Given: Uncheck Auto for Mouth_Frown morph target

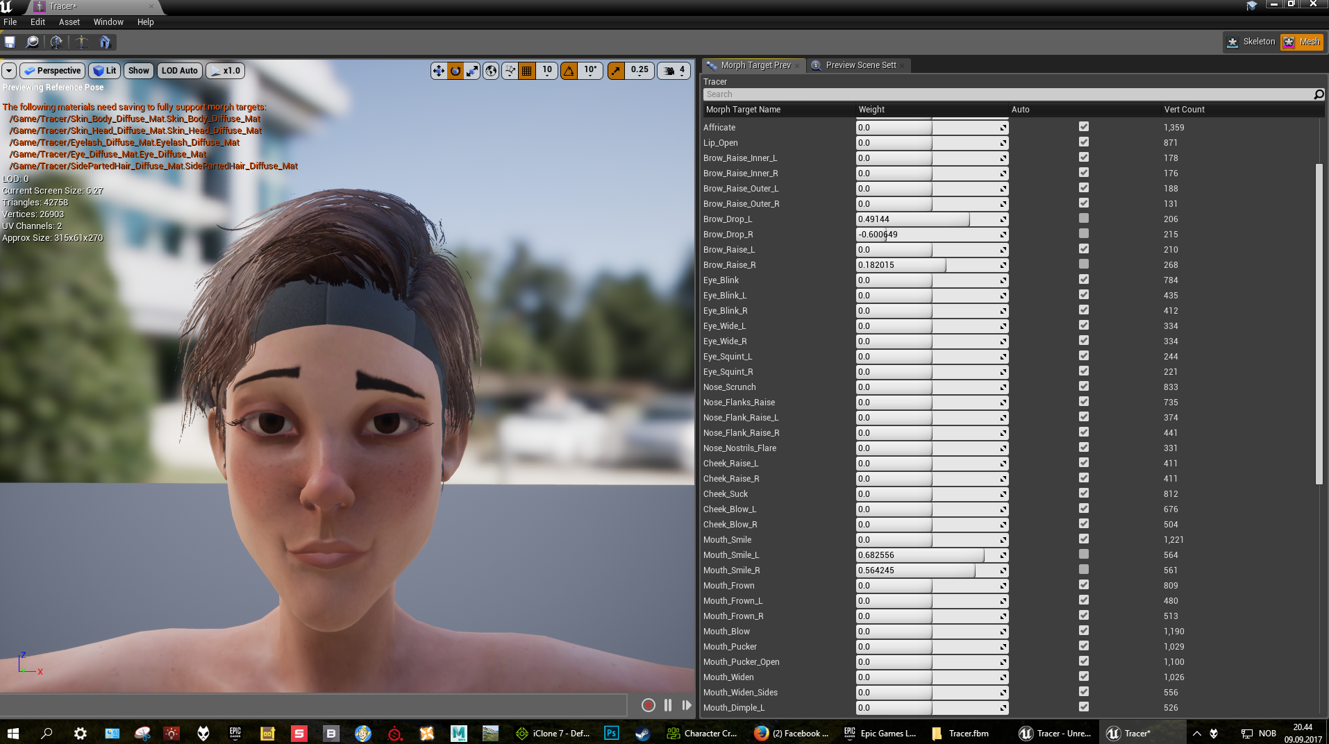Looking at the screenshot, I should 1084,585.
